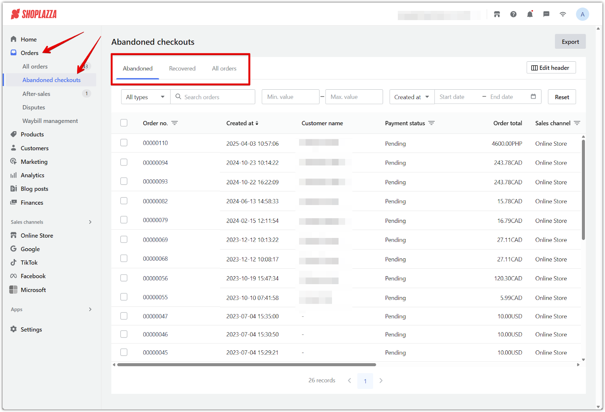
Task: Open the chat messages icon
Action: 546,14
